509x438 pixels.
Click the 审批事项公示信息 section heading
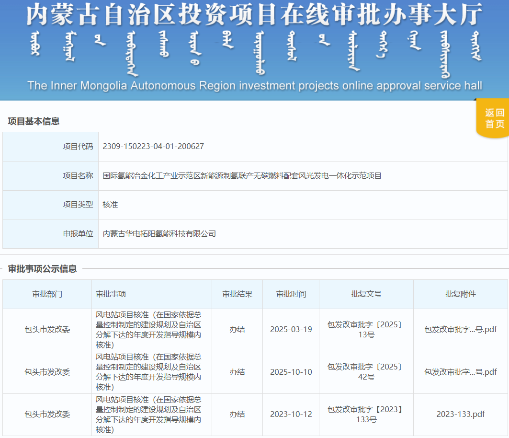42,269
